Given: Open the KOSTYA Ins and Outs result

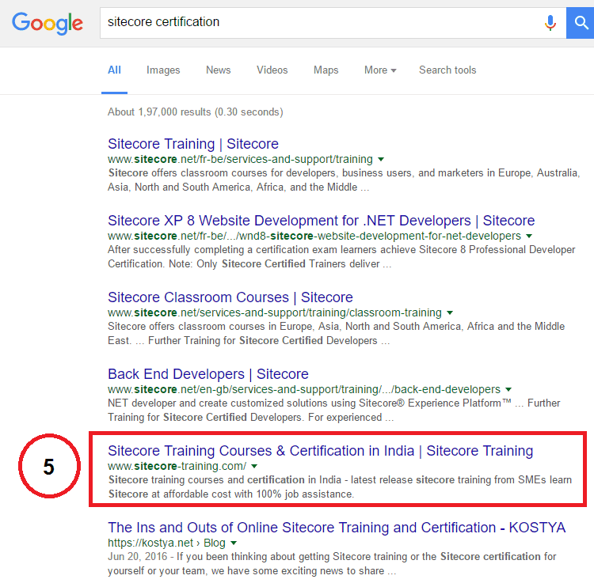Looking at the screenshot, I should tap(337, 528).
